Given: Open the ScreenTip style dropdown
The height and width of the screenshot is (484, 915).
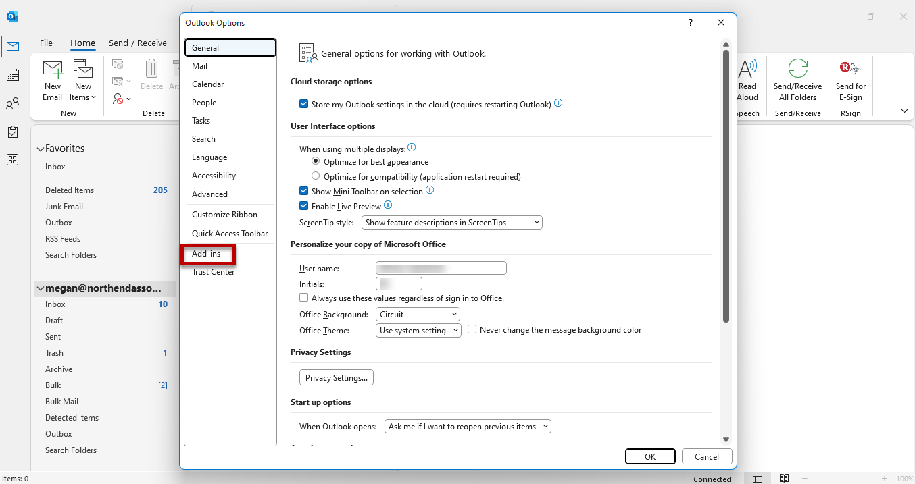Looking at the screenshot, I should click(451, 222).
